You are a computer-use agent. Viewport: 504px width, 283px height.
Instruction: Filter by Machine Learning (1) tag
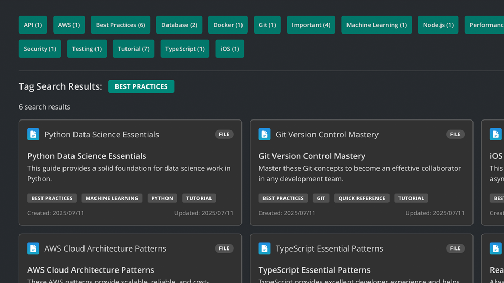tap(376, 25)
